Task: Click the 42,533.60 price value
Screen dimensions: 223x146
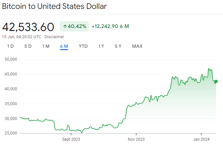Action: [28, 27]
